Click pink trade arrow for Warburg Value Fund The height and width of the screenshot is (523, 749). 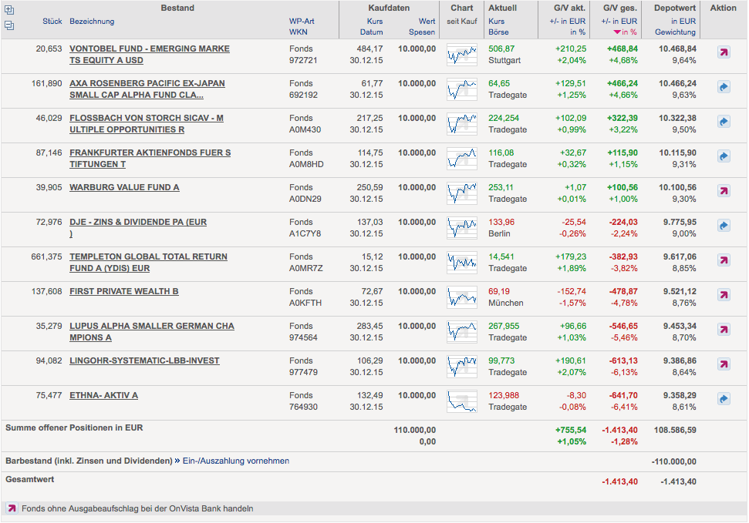click(724, 191)
